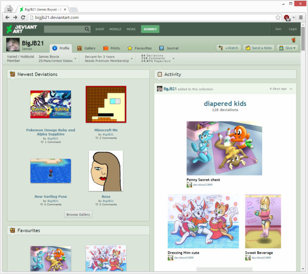
Task: Open the new tab button
Action: [74, 9]
